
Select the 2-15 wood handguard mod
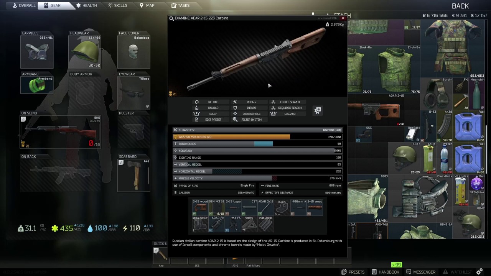click(x=315, y=207)
